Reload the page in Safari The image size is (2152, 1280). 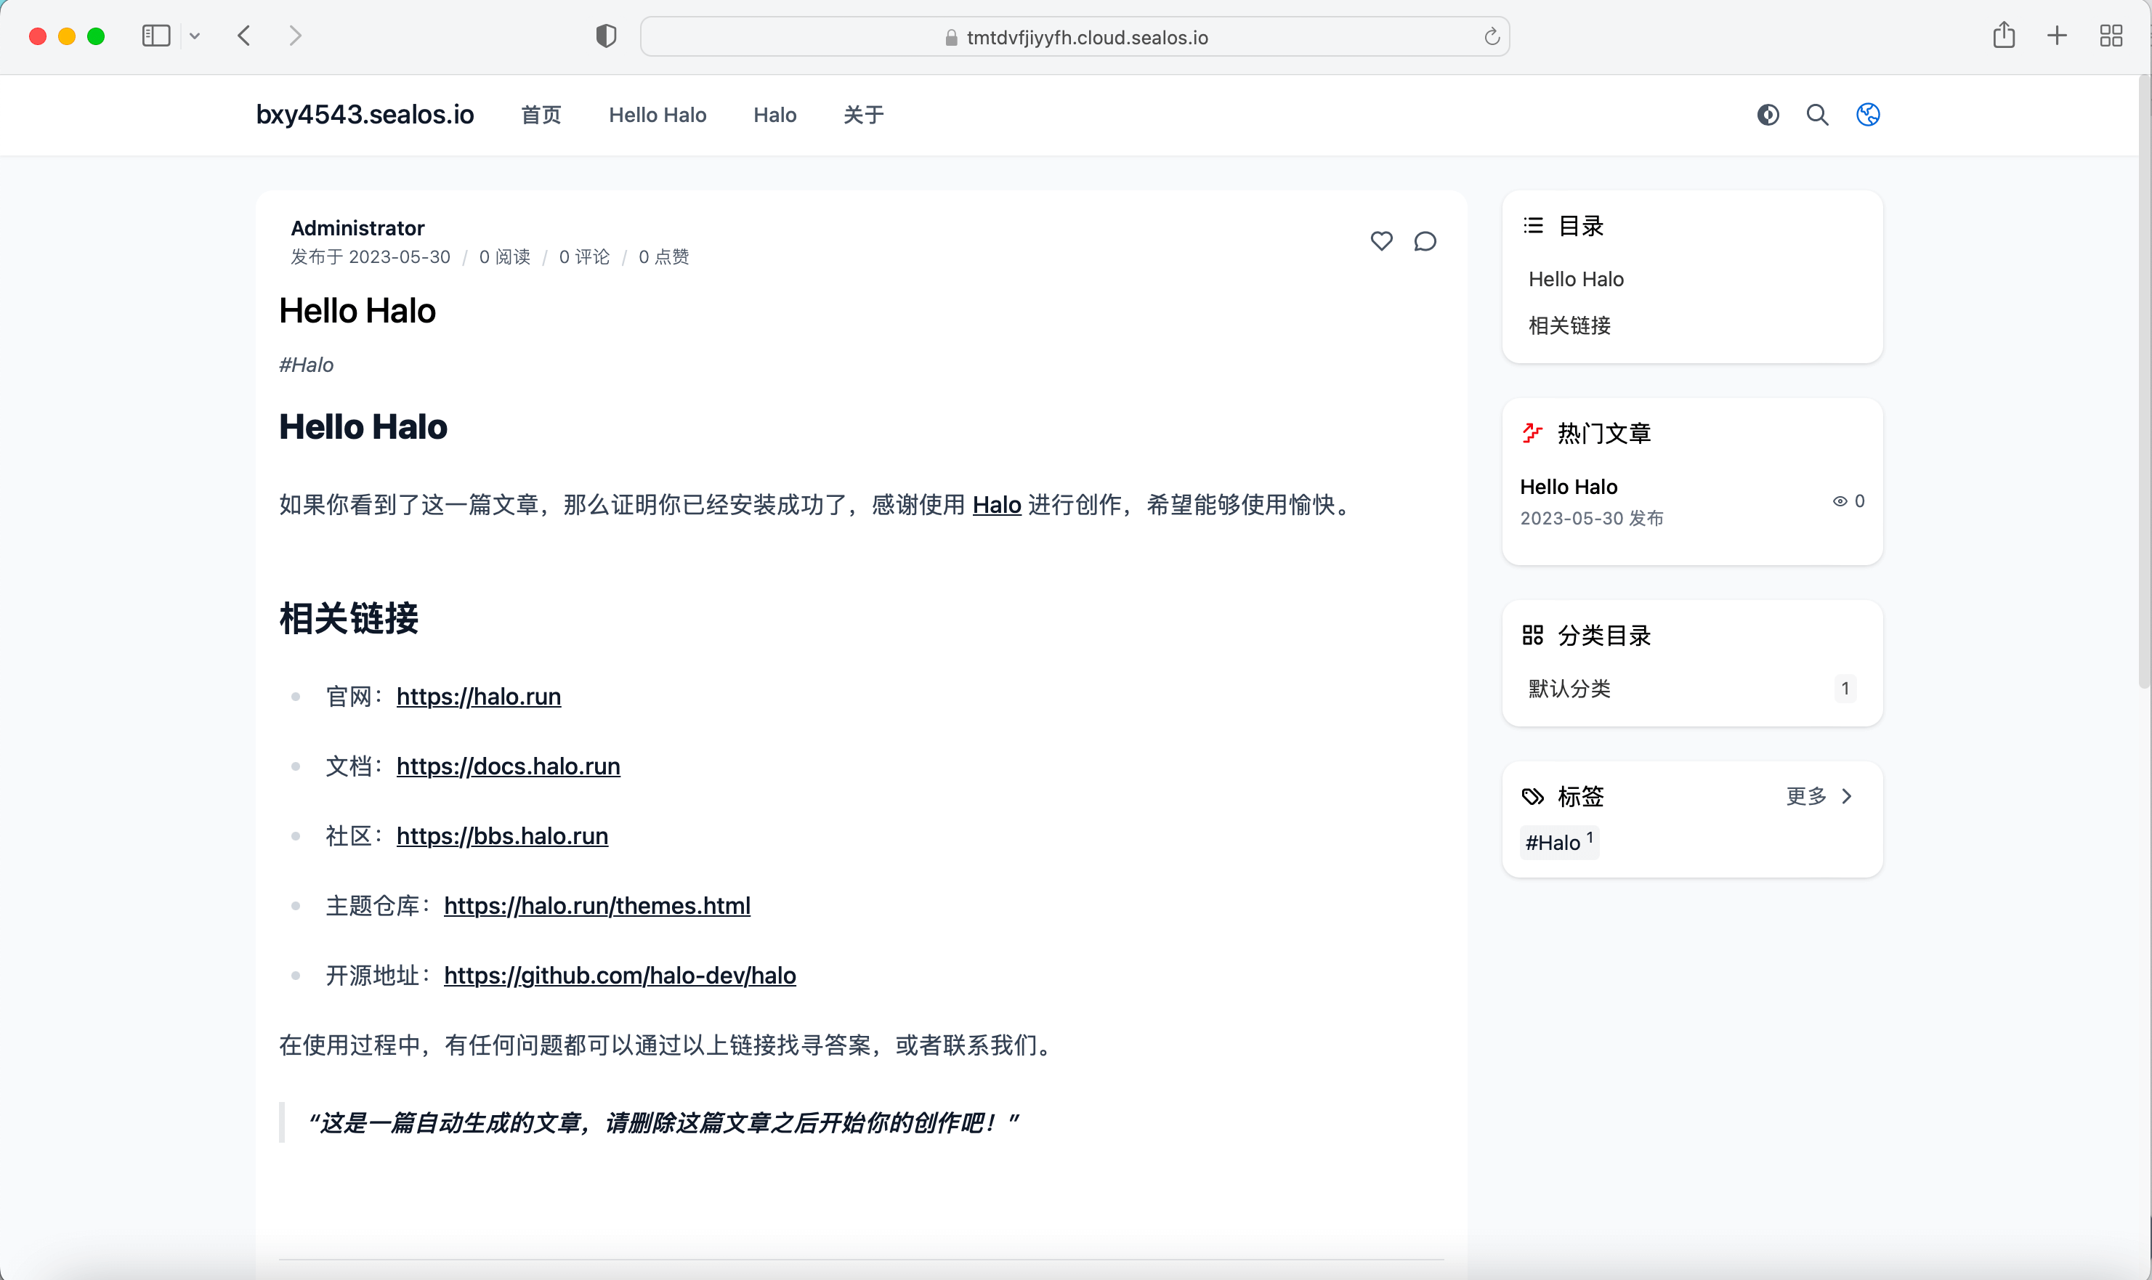pos(1492,37)
